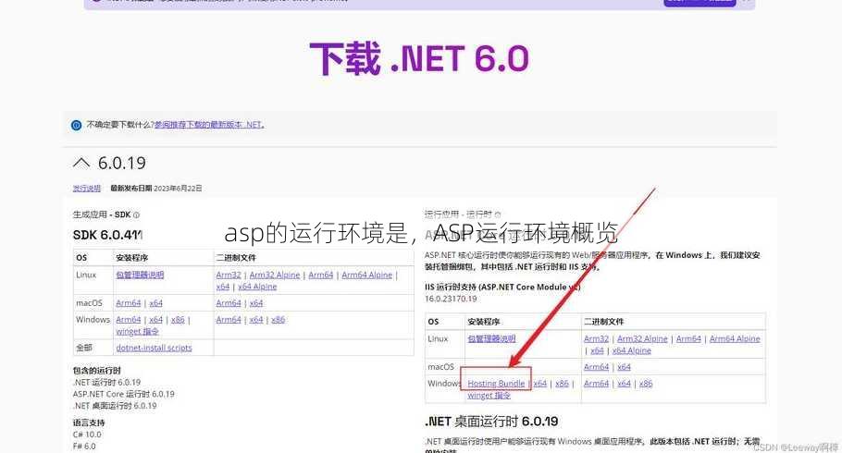The image size is (842, 453).
Task: Download SDK Linux Arm32 binary
Action: [x=229, y=275]
